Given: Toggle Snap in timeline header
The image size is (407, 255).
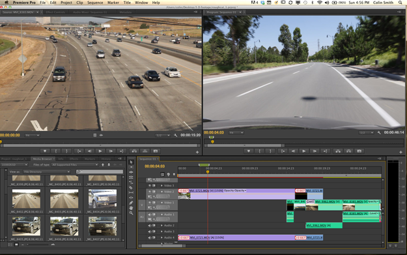Looking at the screenshot, I should [x=163, y=174].
